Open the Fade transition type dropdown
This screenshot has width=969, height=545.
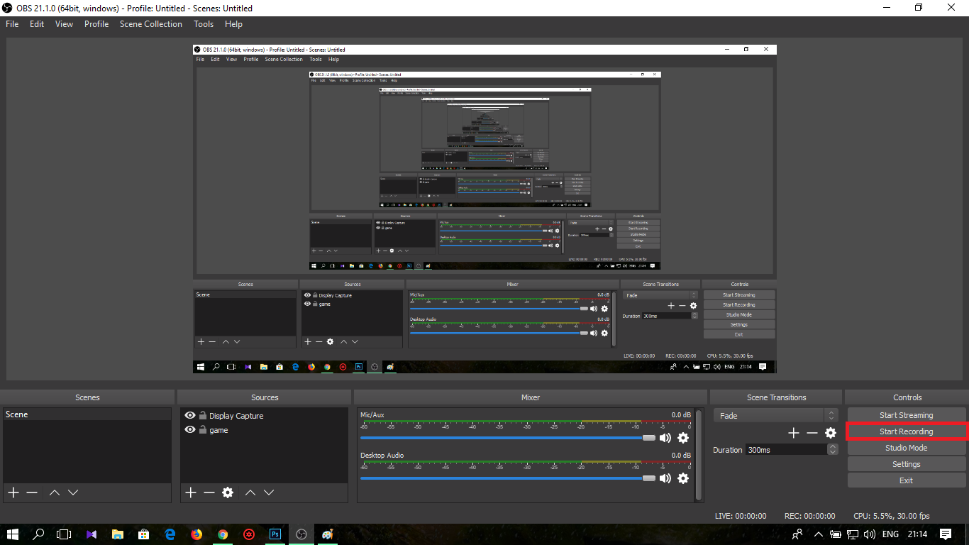click(775, 416)
